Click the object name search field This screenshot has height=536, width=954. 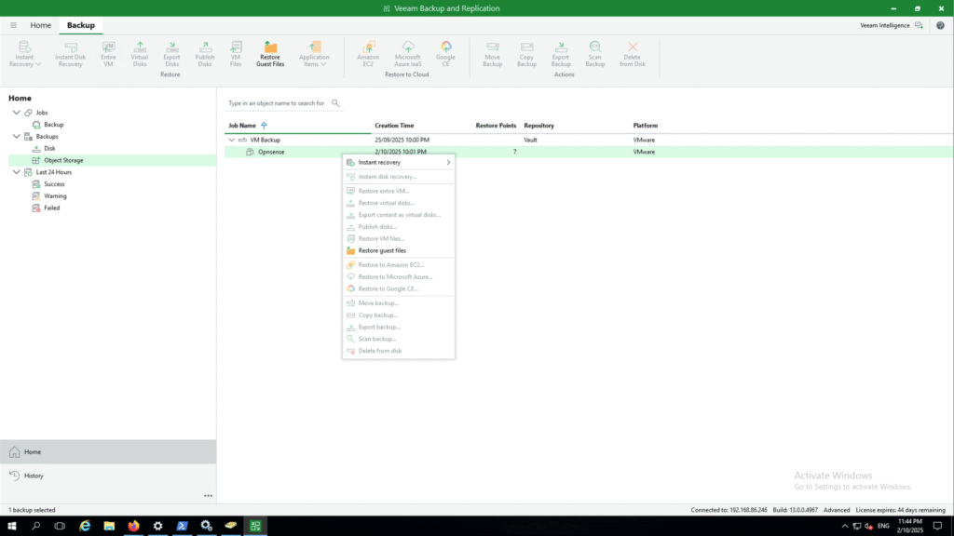277,103
